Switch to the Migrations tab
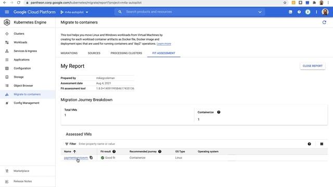The image size is (333, 187). point(69,53)
